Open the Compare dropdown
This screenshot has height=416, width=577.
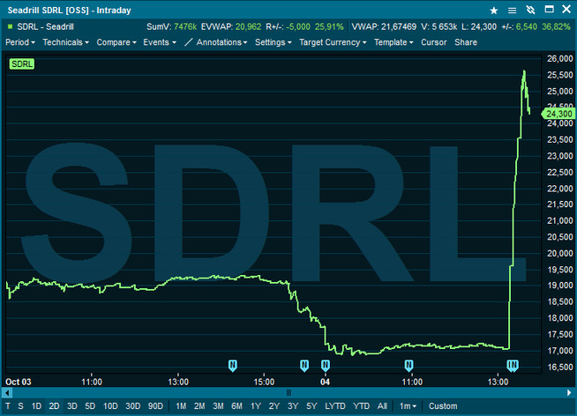coord(116,42)
